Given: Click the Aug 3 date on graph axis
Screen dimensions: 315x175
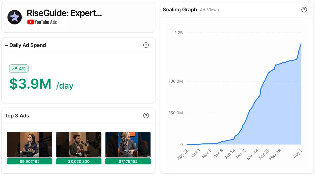Looking at the screenshot, I should pos(298,154).
